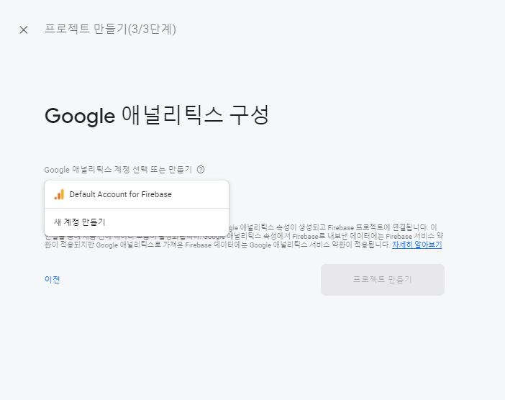Open the 자세히 알아보기 link
The height and width of the screenshot is (400, 505).
click(x=417, y=245)
